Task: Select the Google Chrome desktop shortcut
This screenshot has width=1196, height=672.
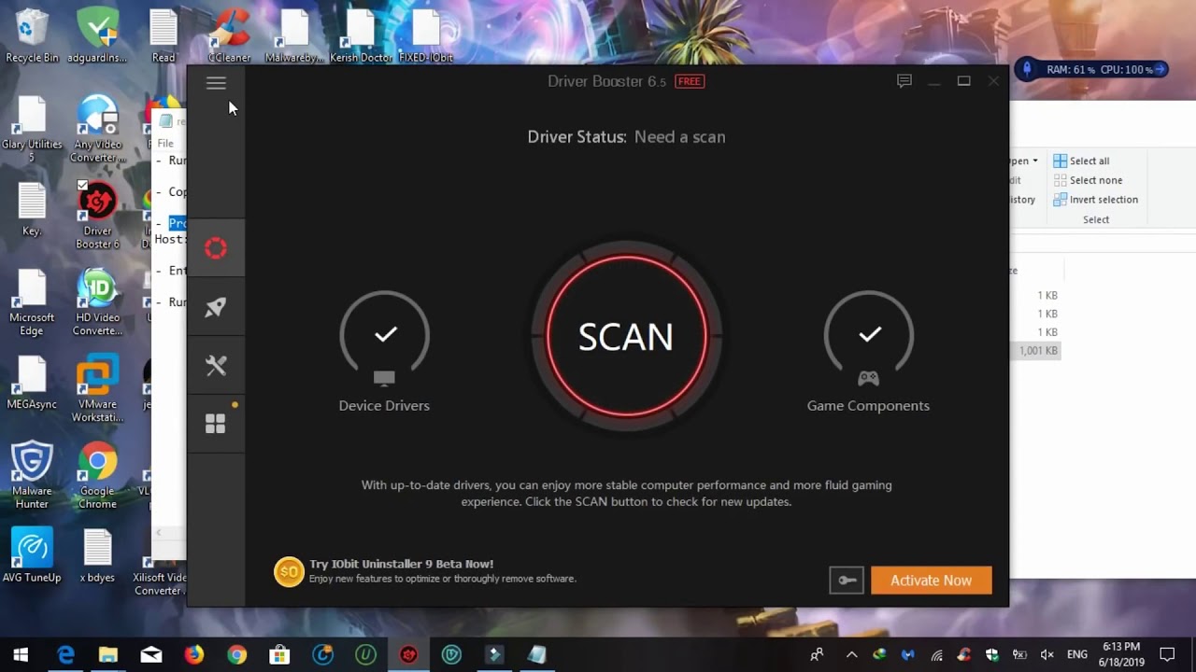Action: point(97,476)
